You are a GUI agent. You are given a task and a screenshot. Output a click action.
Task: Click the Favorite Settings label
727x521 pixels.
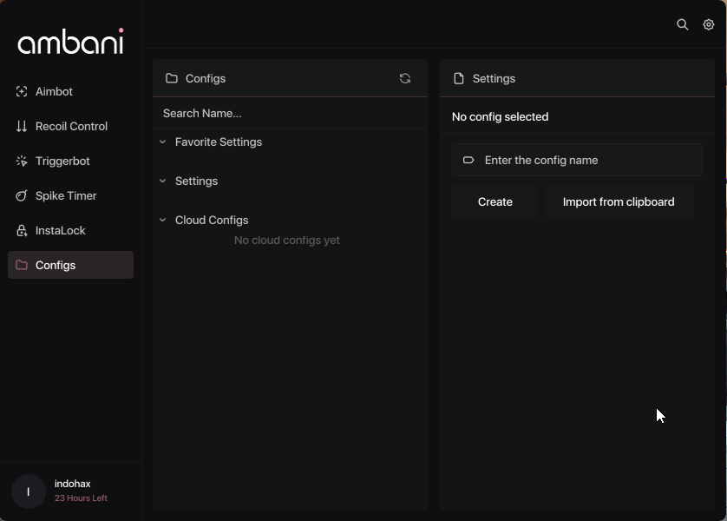pos(219,142)
